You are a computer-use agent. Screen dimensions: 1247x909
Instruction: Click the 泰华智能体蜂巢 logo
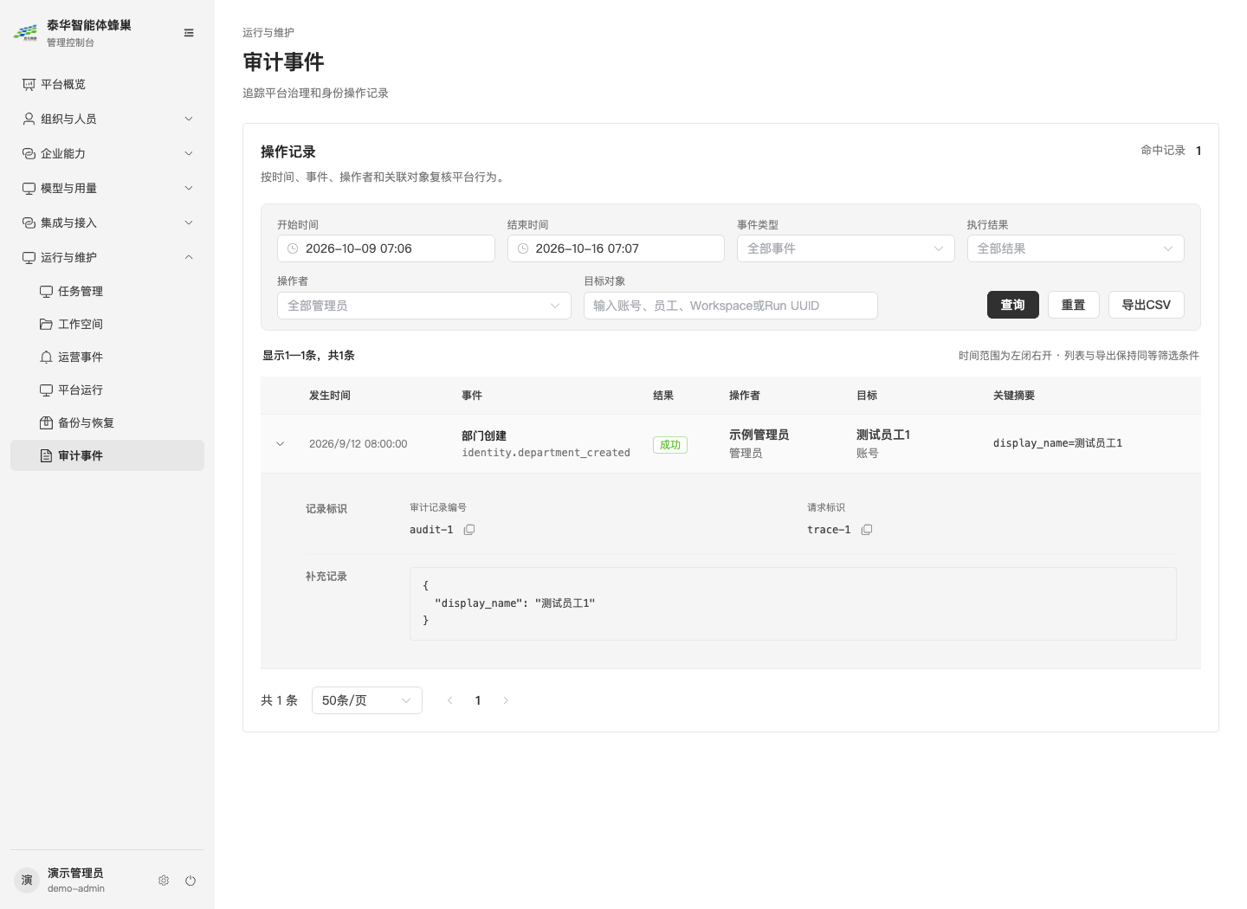point(25,33)
